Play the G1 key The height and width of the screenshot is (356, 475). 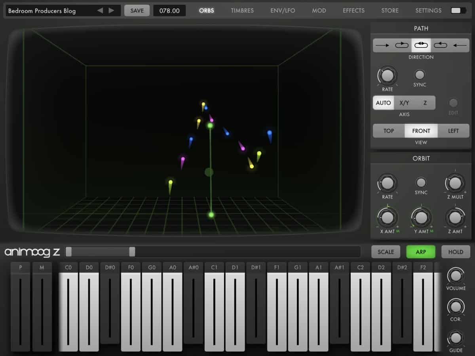click(x=298, y=307)
